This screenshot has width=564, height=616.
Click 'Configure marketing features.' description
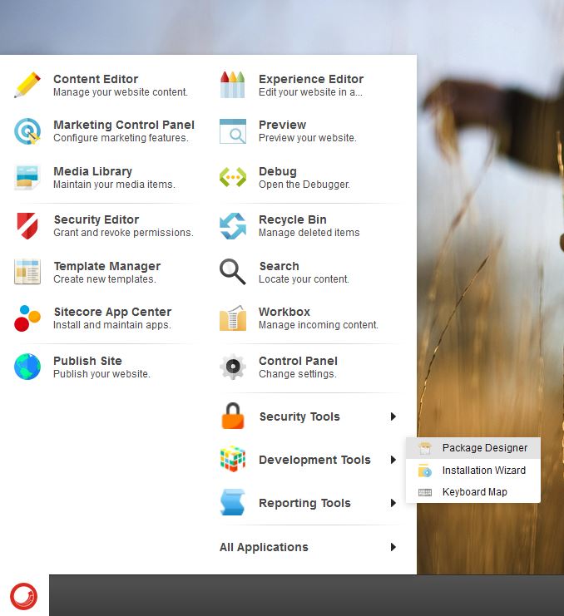(x=121, y=138)
